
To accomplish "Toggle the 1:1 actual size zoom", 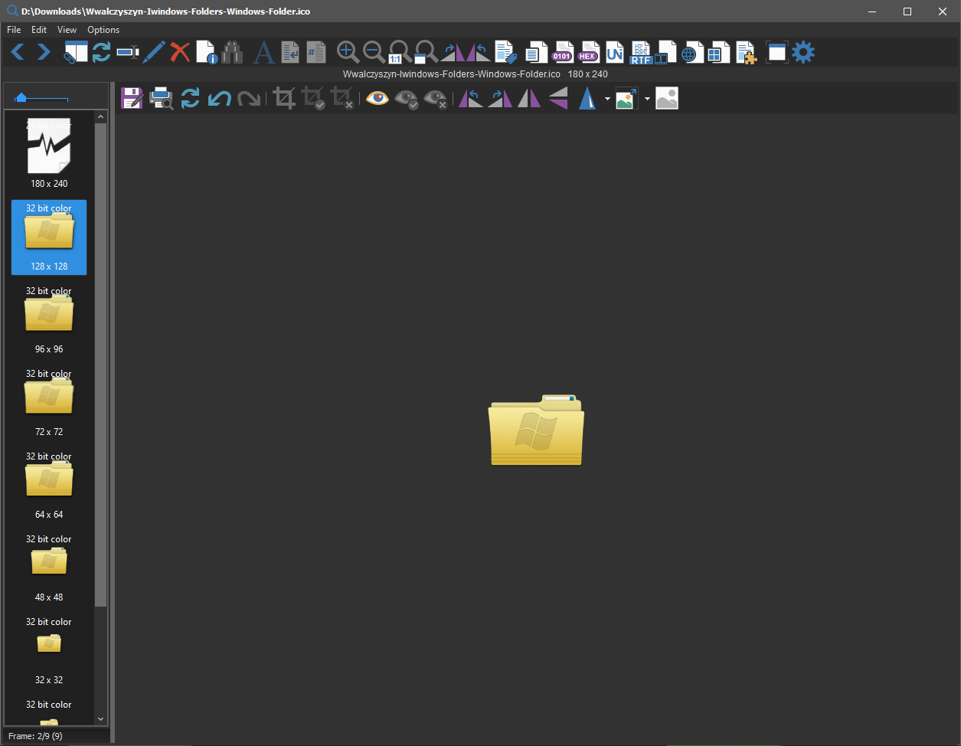I will pyautogui.click(x=399, y=52).
